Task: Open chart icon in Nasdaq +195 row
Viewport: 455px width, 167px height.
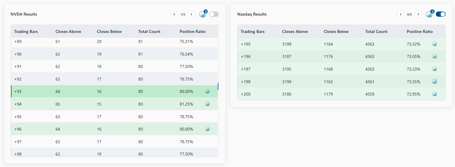Action: click(x=435, y=44)
